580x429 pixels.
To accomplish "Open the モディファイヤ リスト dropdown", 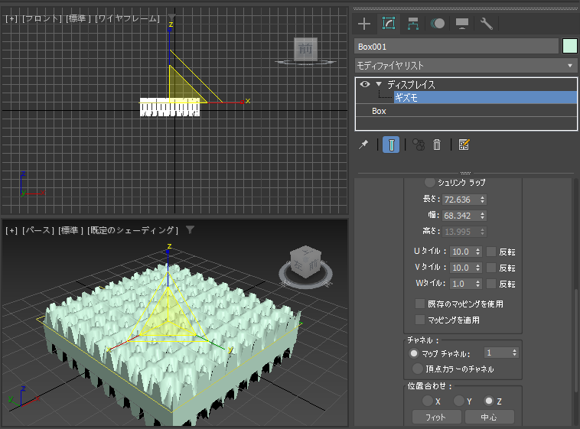I will click(466, 66).
